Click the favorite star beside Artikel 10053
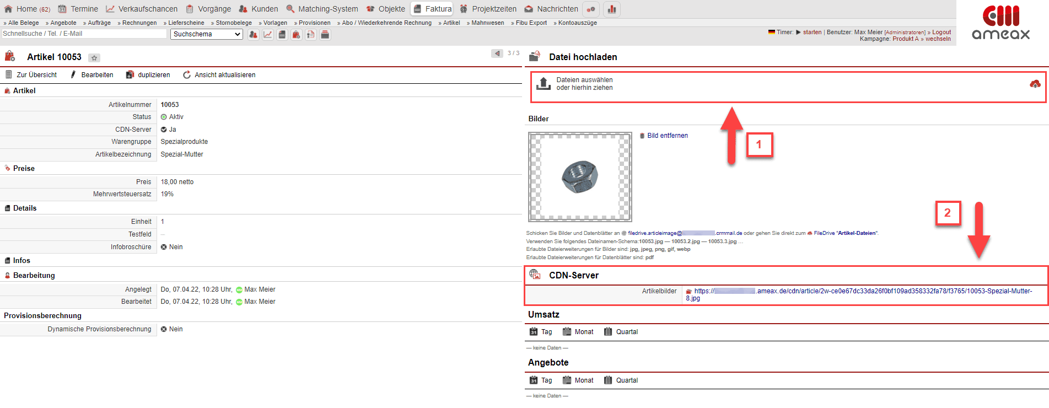 (x=94, y=58)
